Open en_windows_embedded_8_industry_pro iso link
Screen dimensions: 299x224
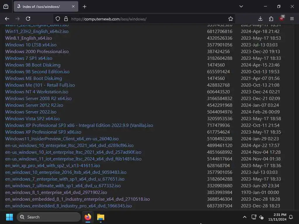pos(68,206)
